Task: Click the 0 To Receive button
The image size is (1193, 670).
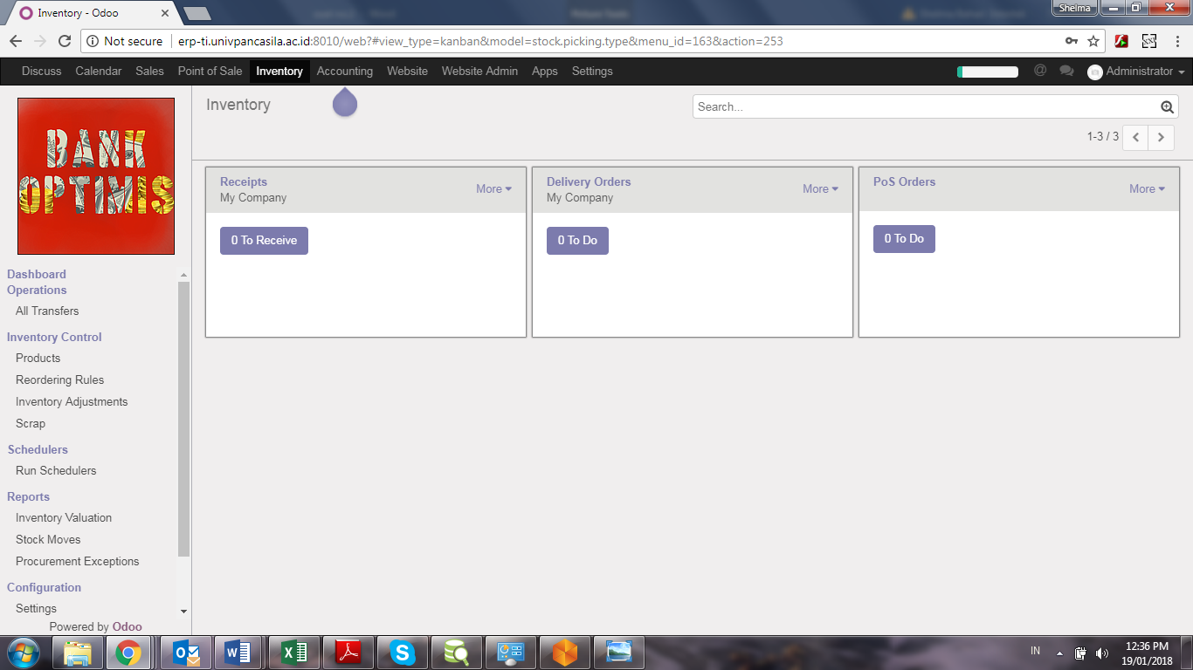Action: pos(264,241)
